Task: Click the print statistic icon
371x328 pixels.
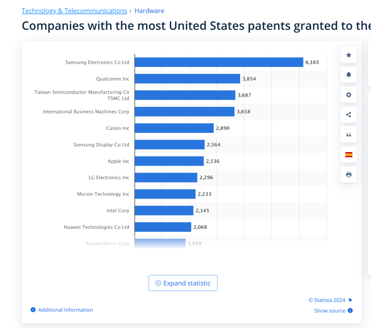Action: pyautogui.click(x=348, y=175)
